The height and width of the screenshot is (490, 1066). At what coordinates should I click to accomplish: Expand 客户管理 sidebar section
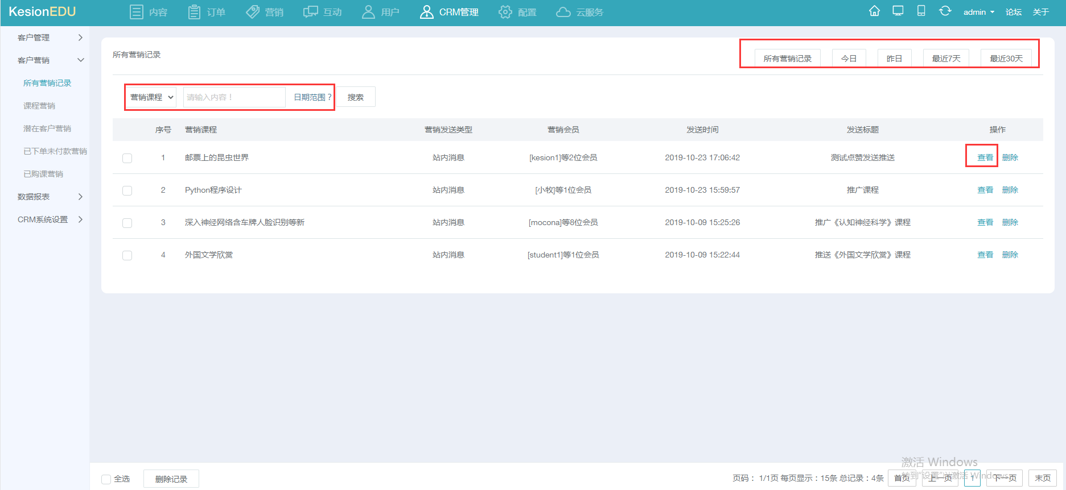point(50,38)
